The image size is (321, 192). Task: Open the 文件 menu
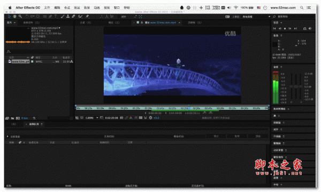[x=47, y=8]
